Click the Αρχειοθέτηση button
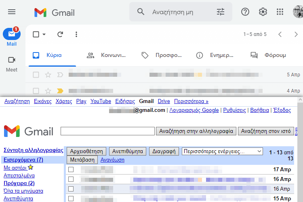Viewport: 303px width, 202px height. [x=86, y=151]
